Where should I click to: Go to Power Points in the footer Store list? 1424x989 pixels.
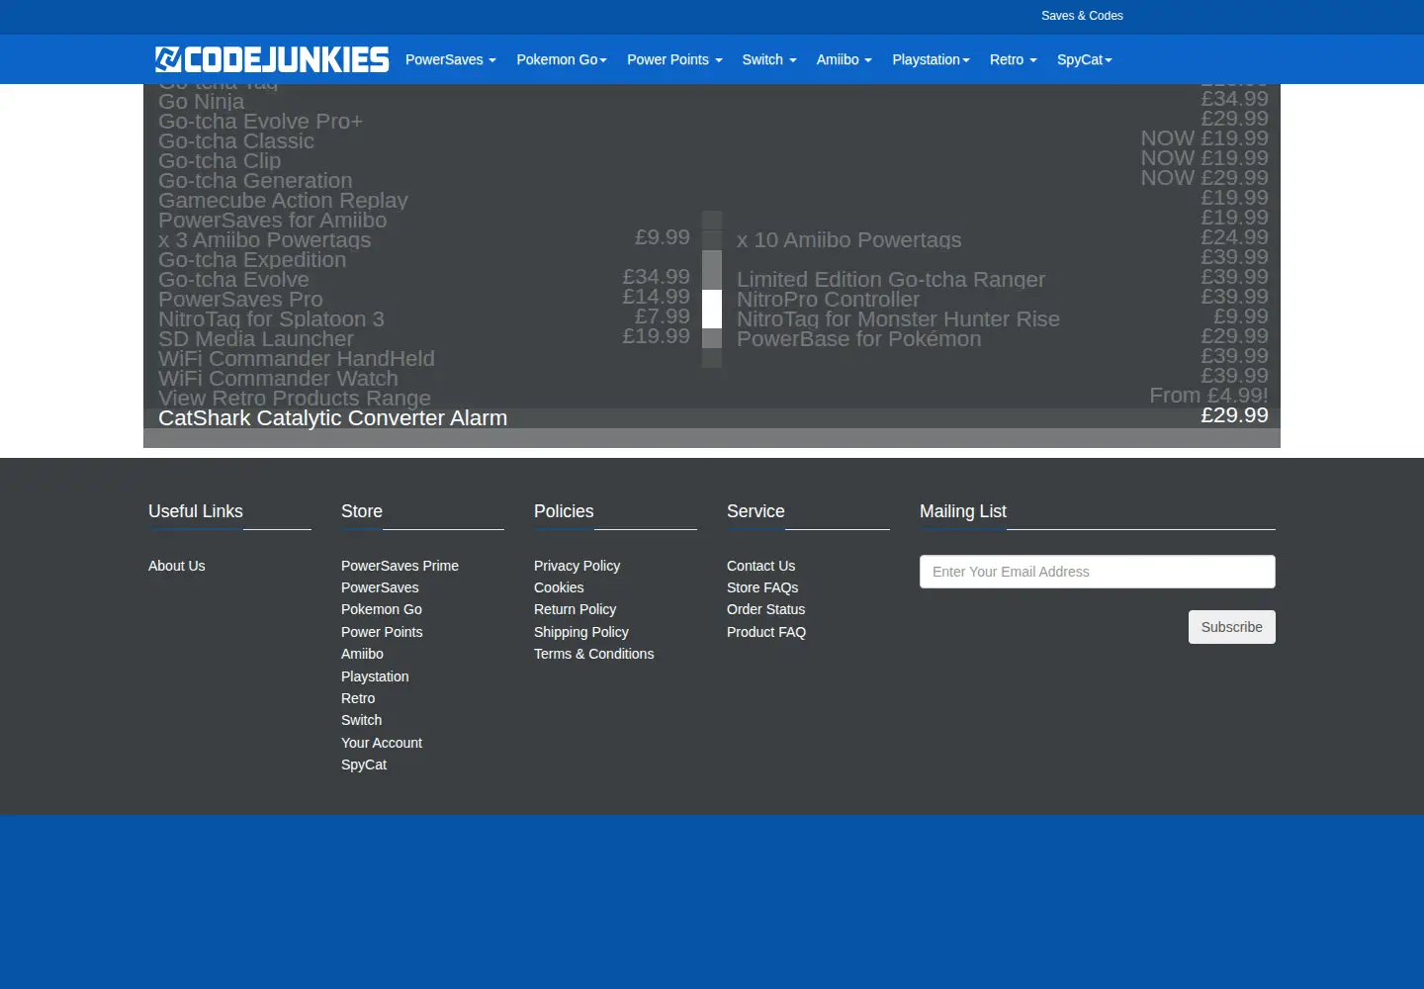(x=382, y=632)
